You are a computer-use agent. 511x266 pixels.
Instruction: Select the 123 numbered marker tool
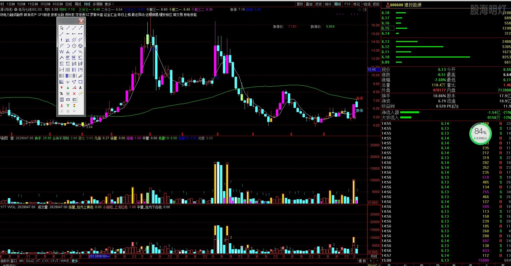pos(68,40)
